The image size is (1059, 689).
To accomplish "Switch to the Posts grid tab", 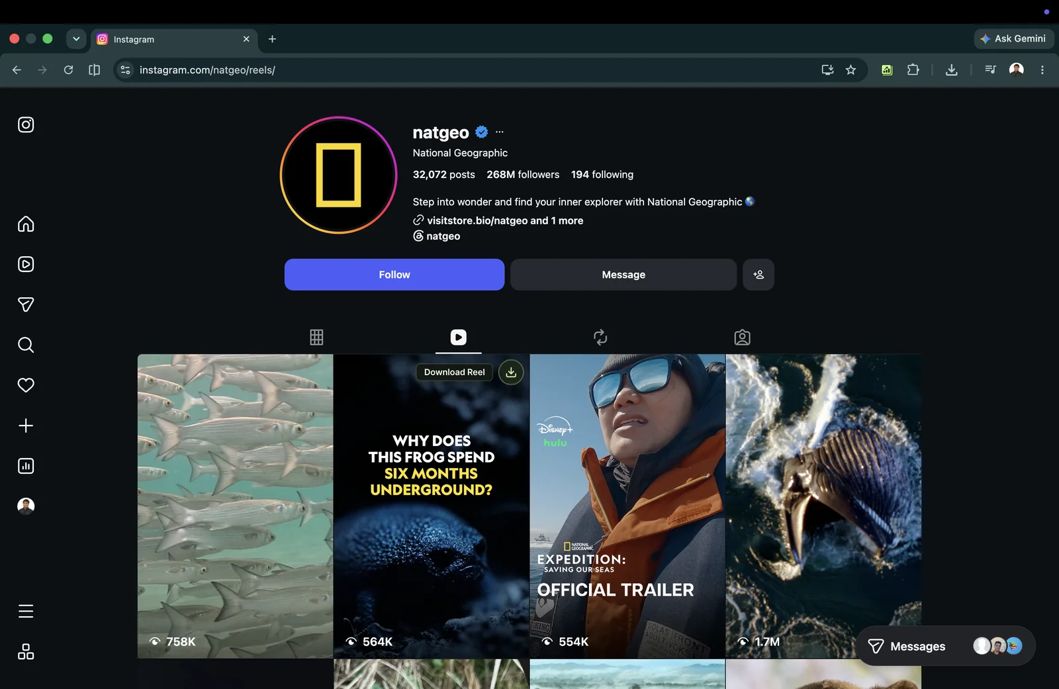I will pyautogui.click(x=316, y=337).
